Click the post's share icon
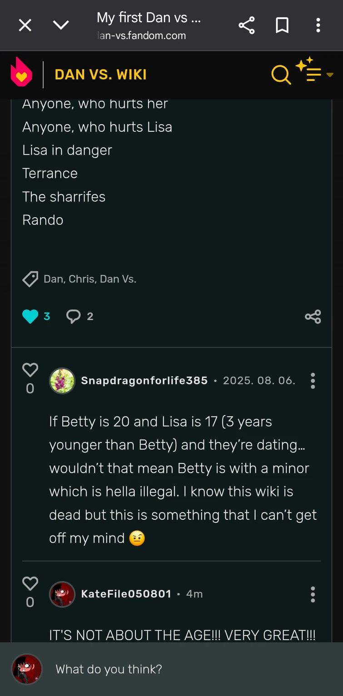 pyautogui.click(x=313, y=317)
